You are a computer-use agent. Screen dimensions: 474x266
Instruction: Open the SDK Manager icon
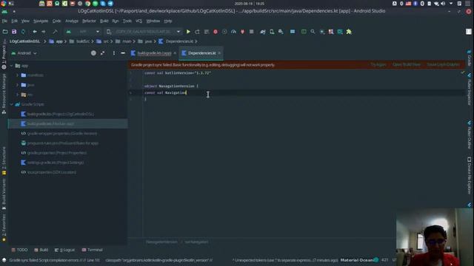(x=281, y=32)
